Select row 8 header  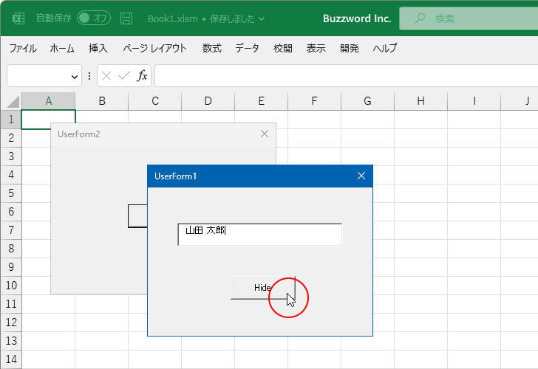[11, 249]
